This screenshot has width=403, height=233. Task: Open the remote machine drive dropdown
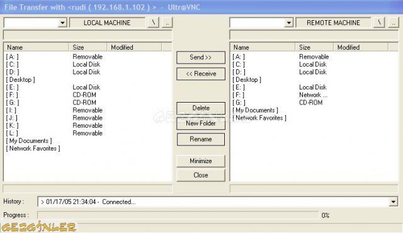[x=288, y=23]
